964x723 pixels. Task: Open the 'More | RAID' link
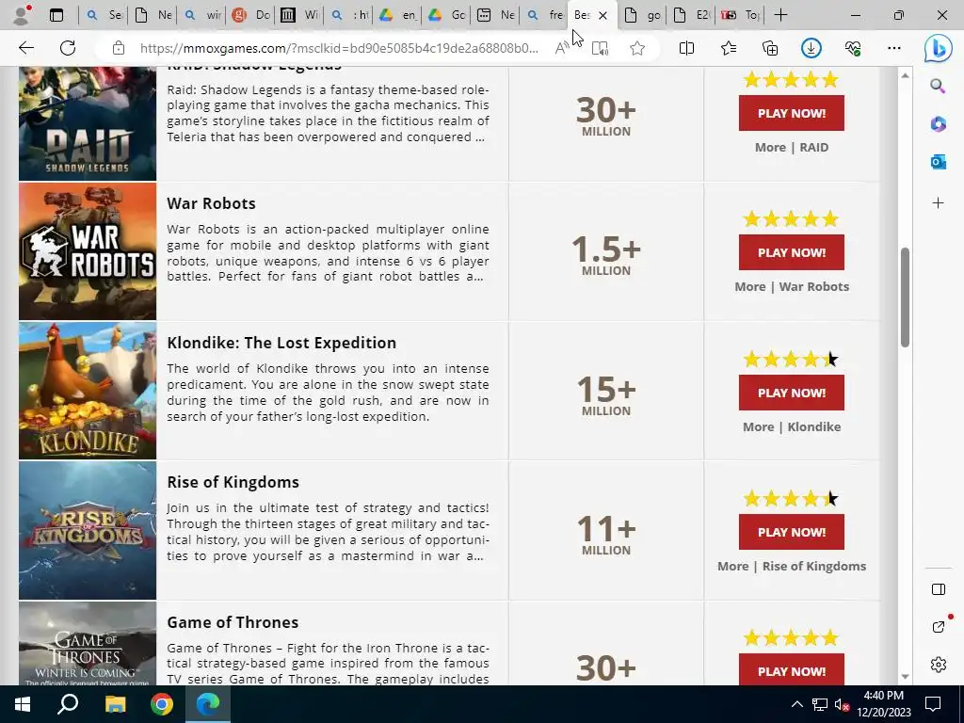(x=791, y=148)
